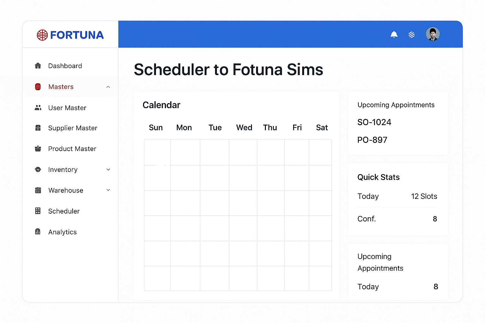The width and height of the screenshot is (485, 323).
Task: Click the first Sunday cell in calendar
Action: (x=157, y=152)
